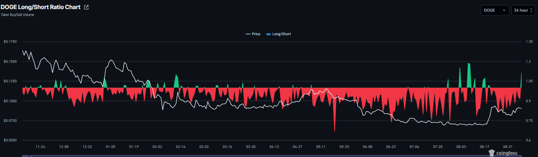Click the 1.05 ratio axis label

[529, 81]
